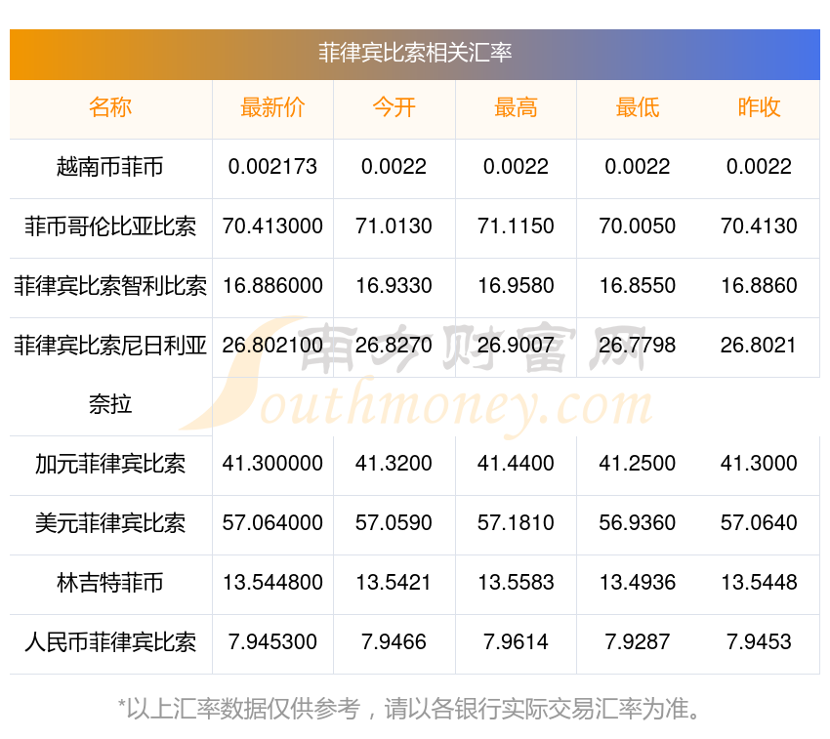
Task: Select the 昨收 column header
Action: (759, 107)
